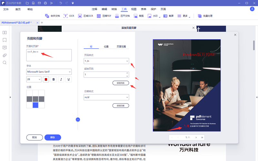Click the print icon in title bar
This screenshot has height=161, width=258.
[45, 3]
